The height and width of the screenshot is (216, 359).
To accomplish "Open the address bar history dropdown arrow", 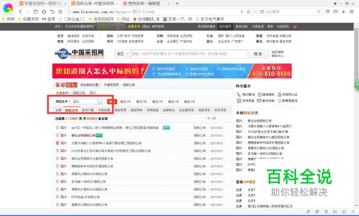I will [256, 12].
